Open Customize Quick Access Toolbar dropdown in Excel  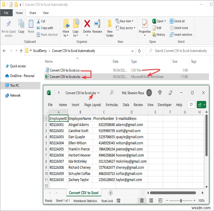pyautogui.click(x=59, y=93)
